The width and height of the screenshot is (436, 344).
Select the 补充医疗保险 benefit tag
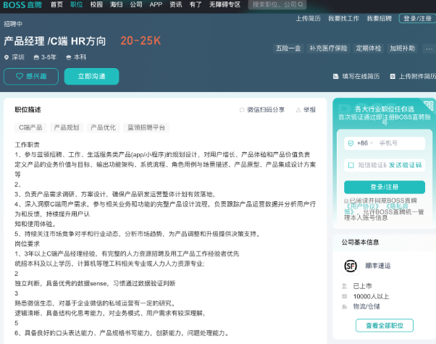pos(328,49)
